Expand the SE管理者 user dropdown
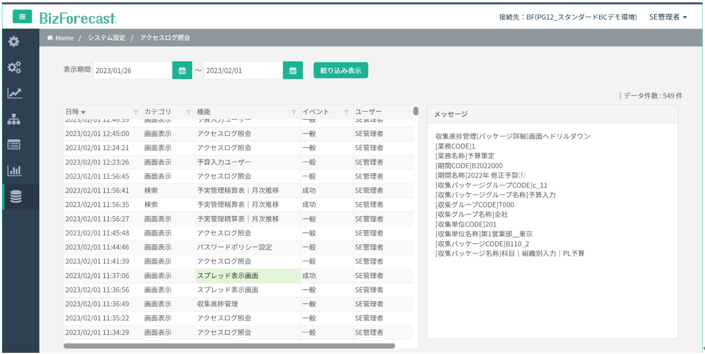 click(x=668, y=17)
